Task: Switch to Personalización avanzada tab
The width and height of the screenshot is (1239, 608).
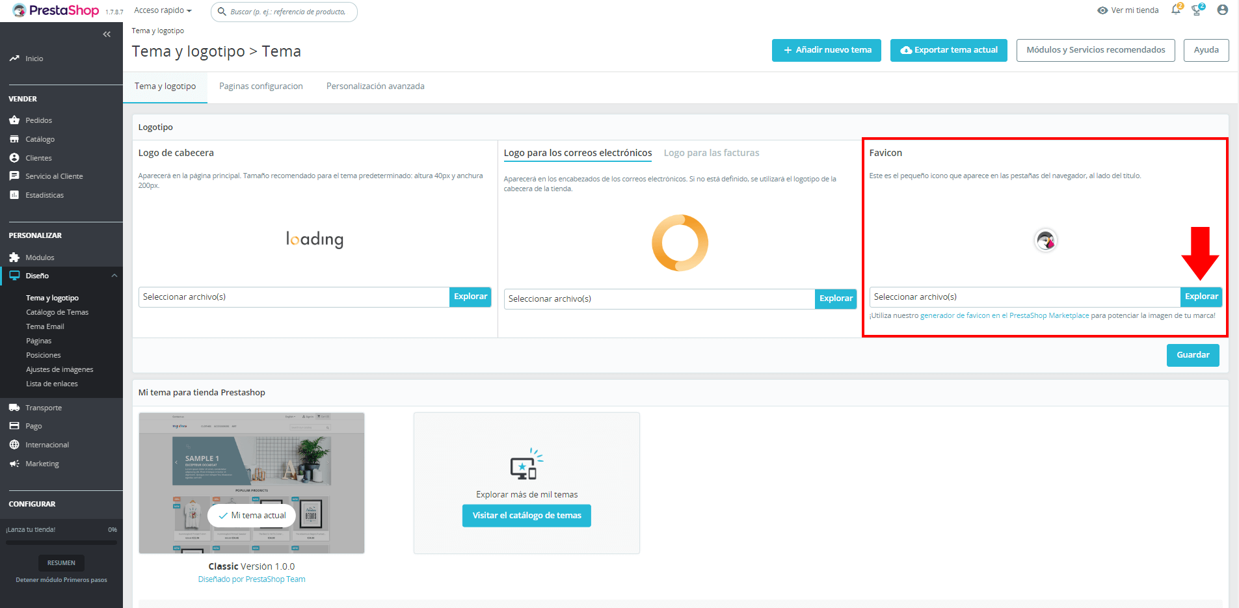Action: [x=375, y=86]
